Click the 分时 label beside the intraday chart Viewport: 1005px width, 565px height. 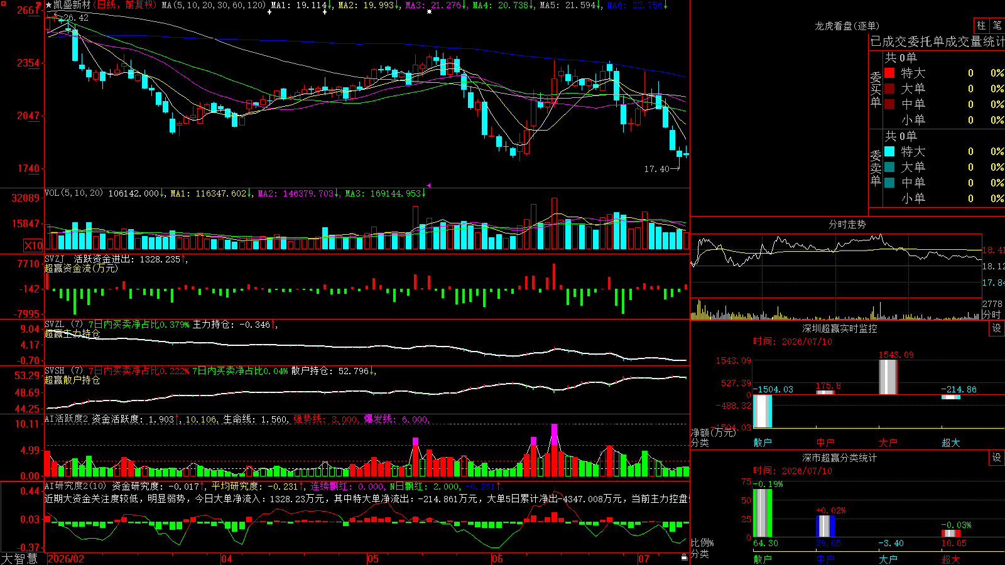[992, 315]
